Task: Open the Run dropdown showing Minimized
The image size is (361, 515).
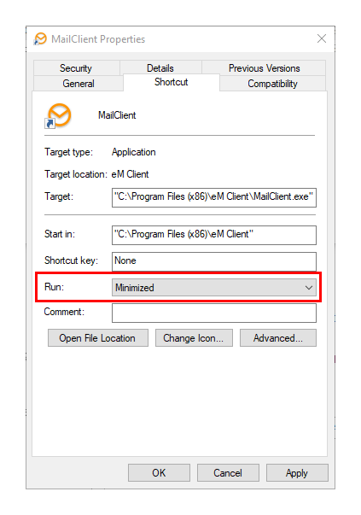Action: (214, 287)
